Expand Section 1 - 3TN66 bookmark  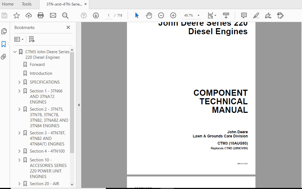point(19,91)
